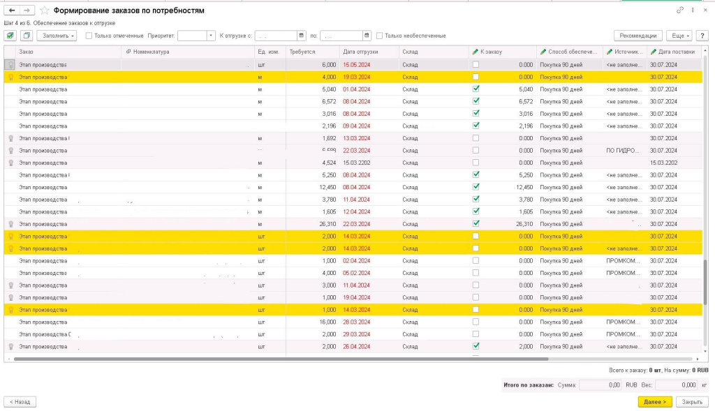Image resolution: width=715 pixels, height=411 pixels.
Task: Click lightbulb in yellow row shipped 19.03.2024
Action: click(x=11, y=77)
